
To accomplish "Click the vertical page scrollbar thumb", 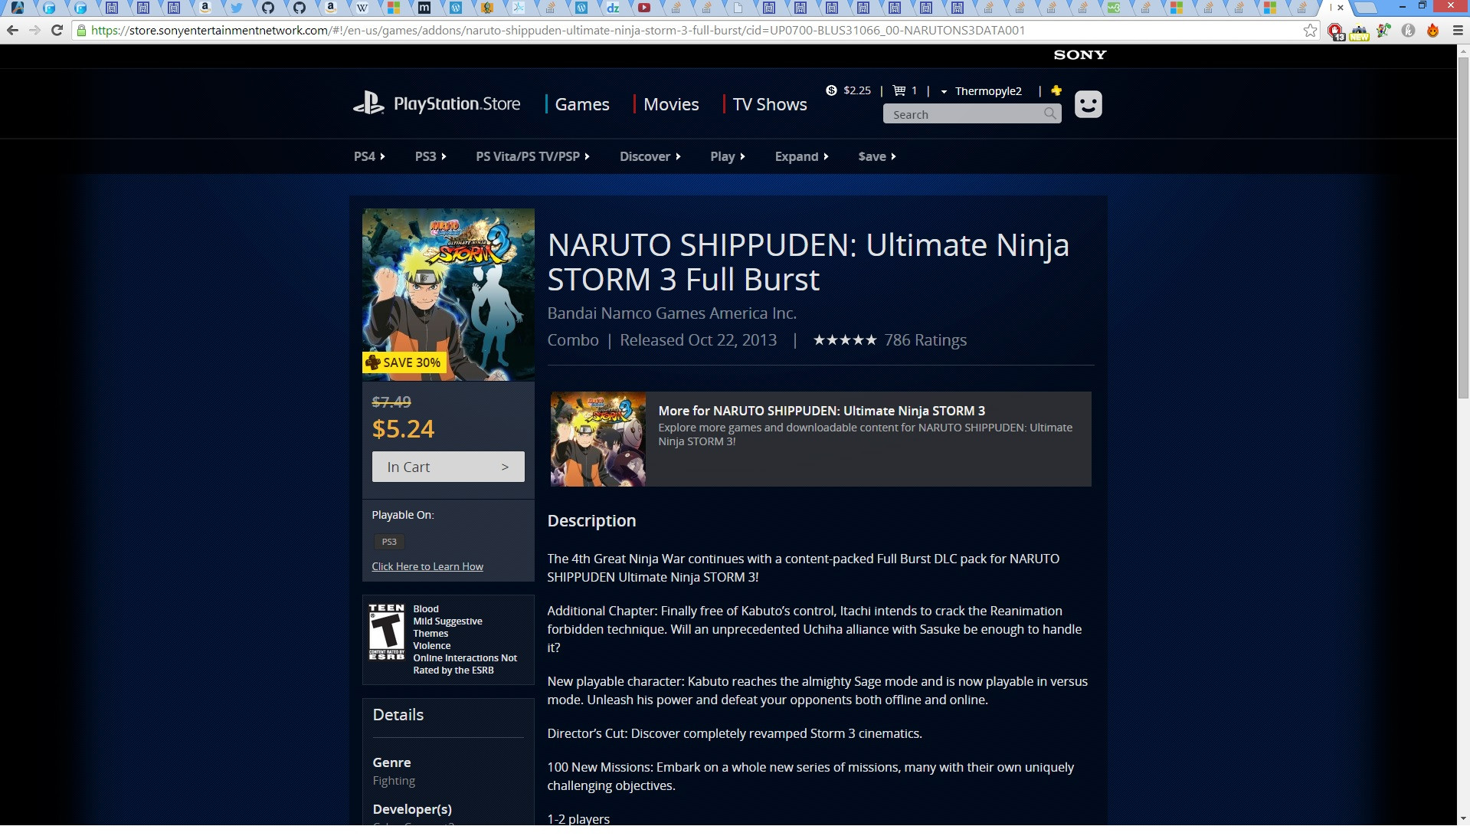I will (x=1463, y=228).
